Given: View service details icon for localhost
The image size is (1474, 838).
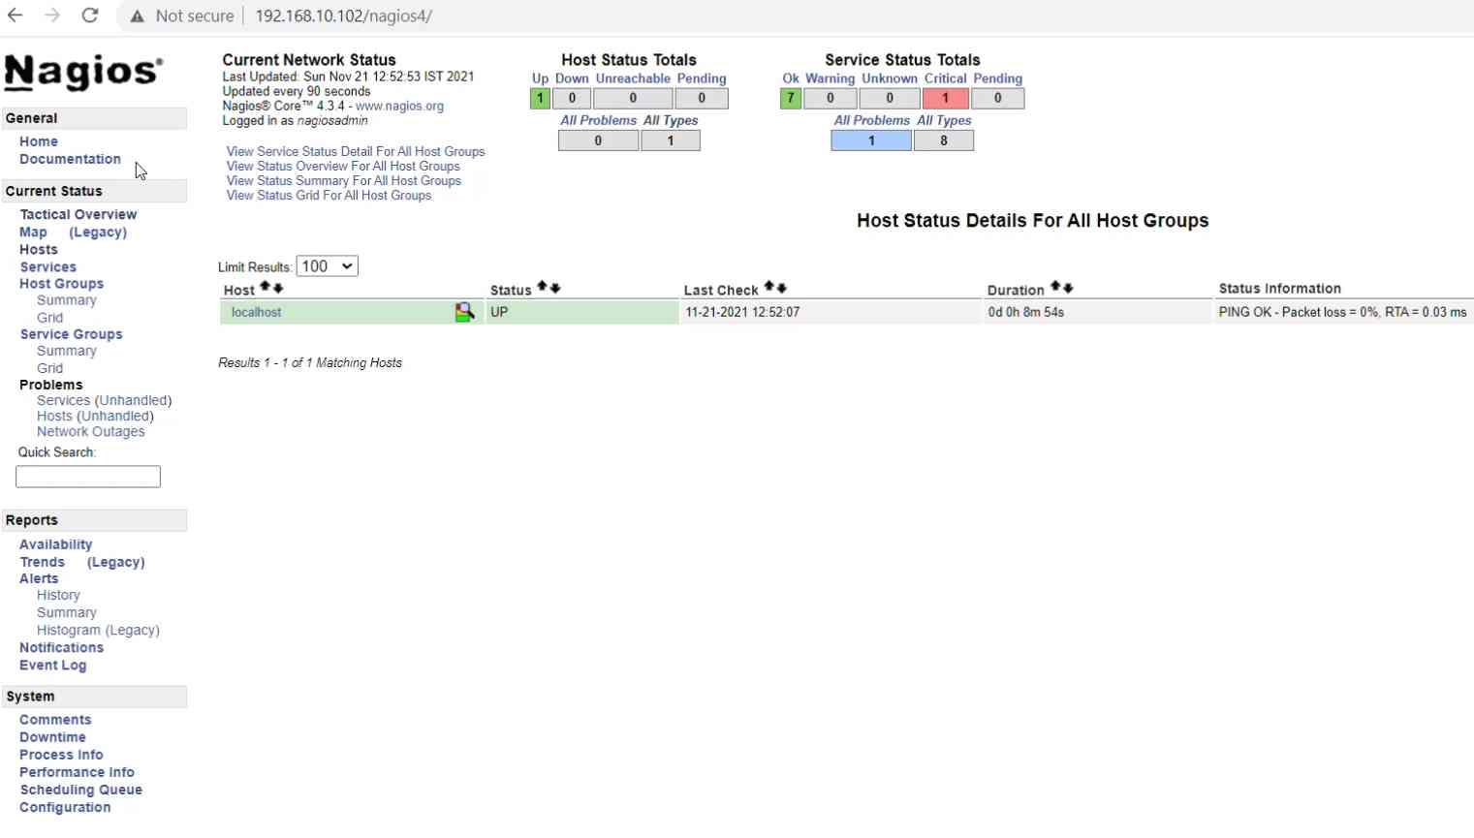Looking at the screenshot, I should pyautogui.click(x=464, y=312).
